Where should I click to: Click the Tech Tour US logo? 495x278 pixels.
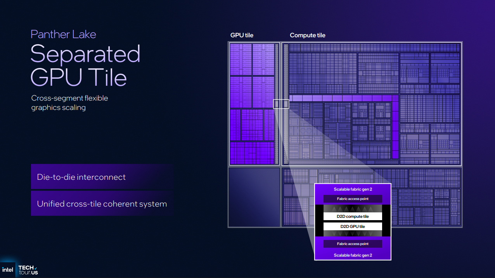click(28, 270)
